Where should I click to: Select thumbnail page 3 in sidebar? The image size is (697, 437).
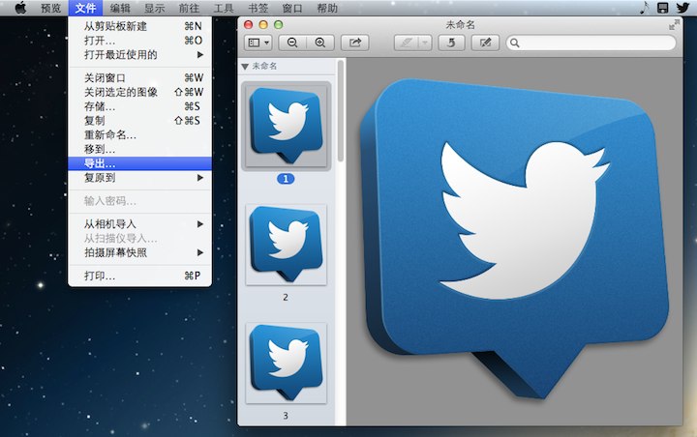click(x=286, y=364)
